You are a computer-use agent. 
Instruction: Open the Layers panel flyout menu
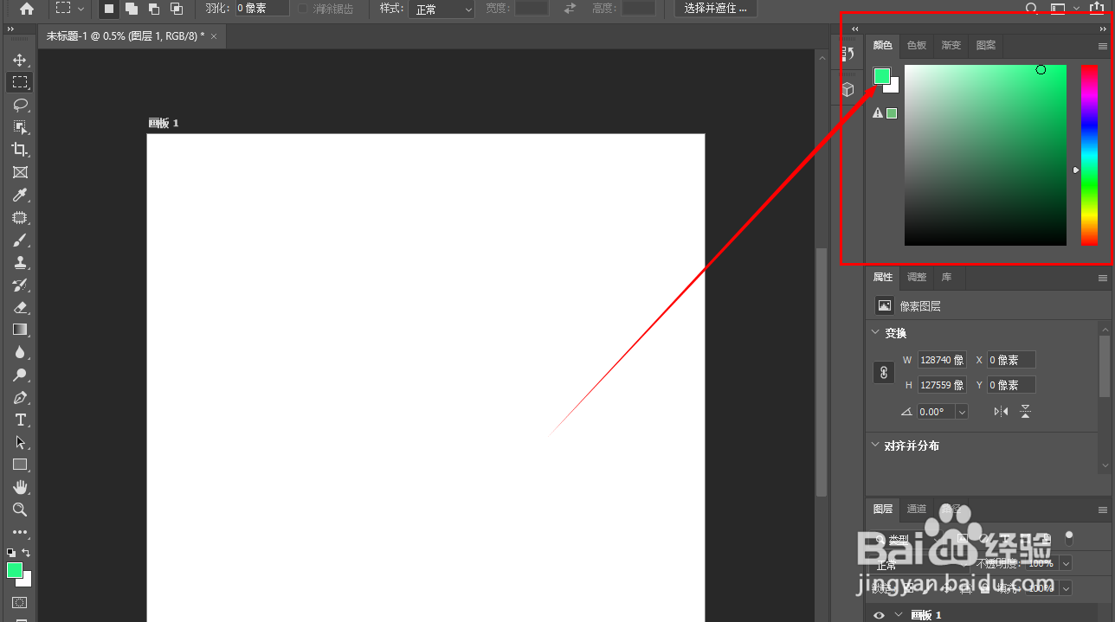(x=1103, y=510)
